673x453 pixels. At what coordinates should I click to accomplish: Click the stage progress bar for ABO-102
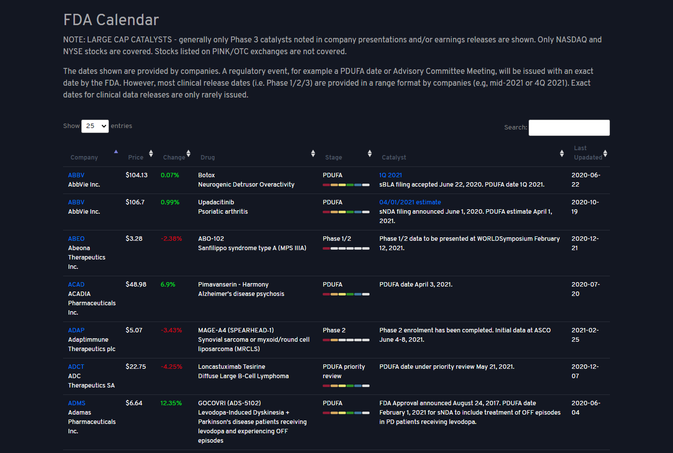[346, 248]
